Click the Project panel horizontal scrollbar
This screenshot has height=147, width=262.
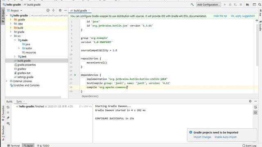tap(33, 97)
